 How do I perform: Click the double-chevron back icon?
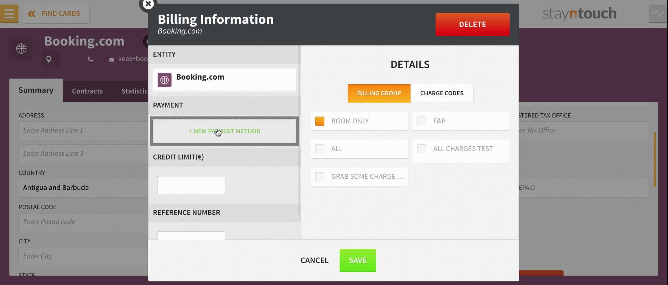[x=32, y=14]
